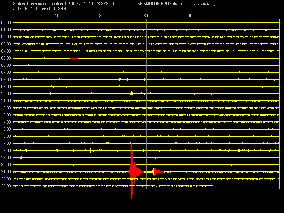Select the www.sara.pg.it web address text

pyautogui.click(x=206, y=4)
